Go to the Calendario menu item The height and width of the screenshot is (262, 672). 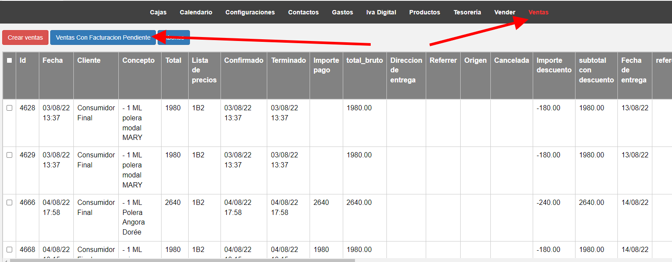196,12
